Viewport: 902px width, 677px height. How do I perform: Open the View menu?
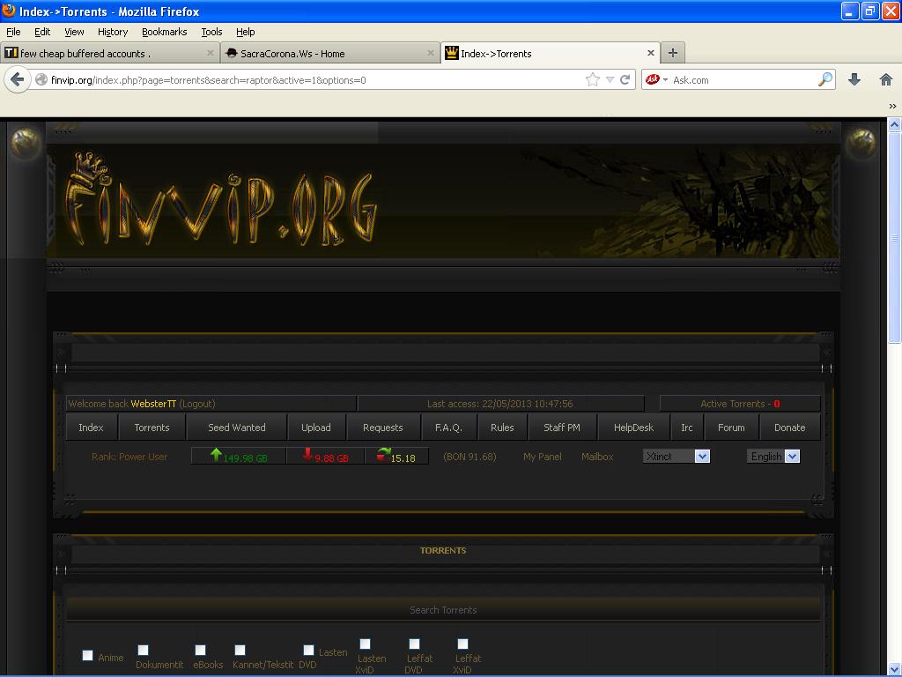(74, 32)
